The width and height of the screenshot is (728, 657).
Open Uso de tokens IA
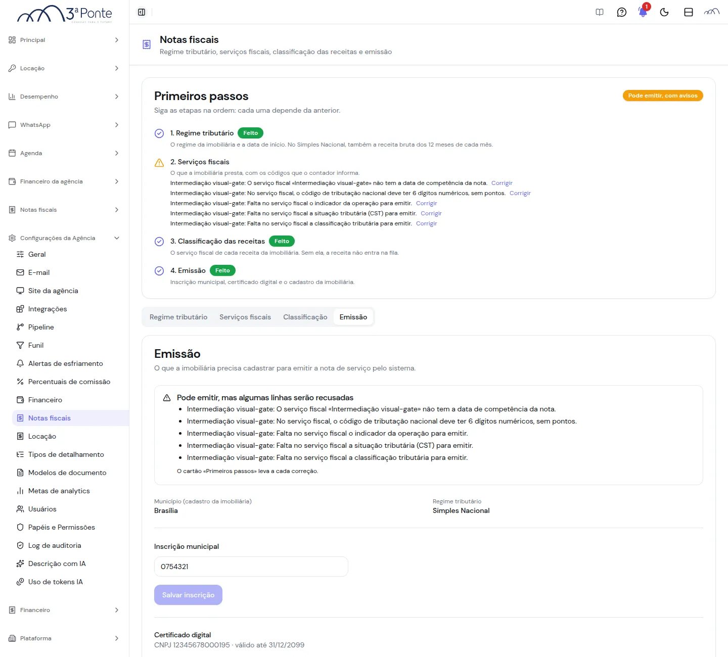point(71,582)
